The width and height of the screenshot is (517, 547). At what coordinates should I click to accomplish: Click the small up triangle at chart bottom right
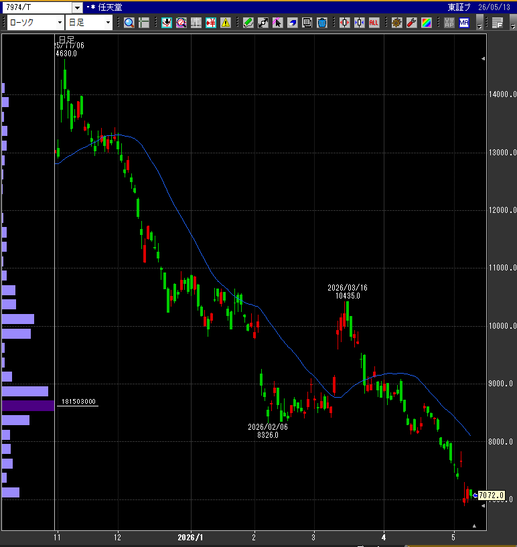click(474, 526)
